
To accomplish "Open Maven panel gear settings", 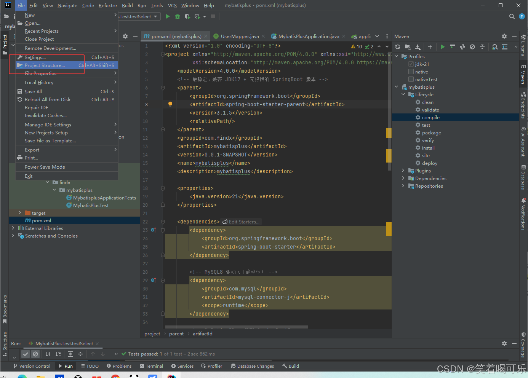I will 504,36.
